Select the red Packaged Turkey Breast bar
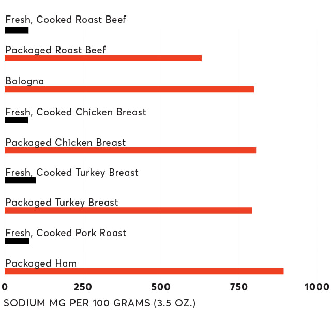The height and width of the screenshot is (310, 331). [128, 210]
